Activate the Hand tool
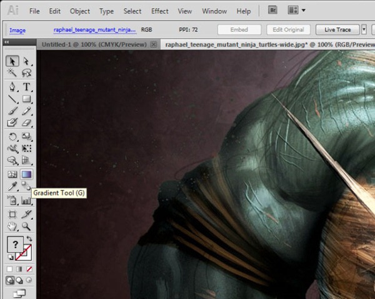 12,226
